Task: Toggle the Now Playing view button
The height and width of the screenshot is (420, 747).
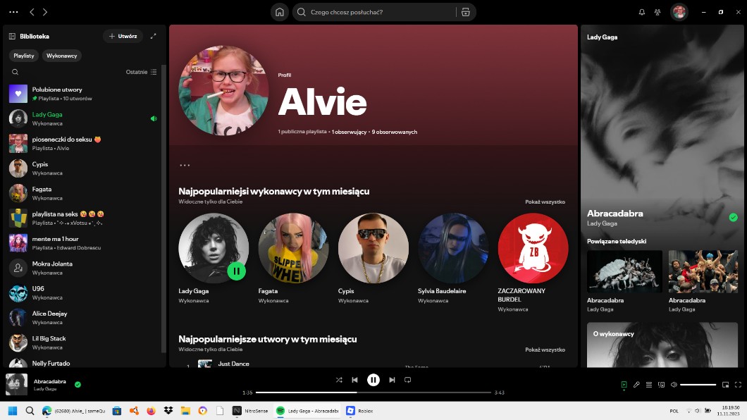Action: [x=624, y=385]
